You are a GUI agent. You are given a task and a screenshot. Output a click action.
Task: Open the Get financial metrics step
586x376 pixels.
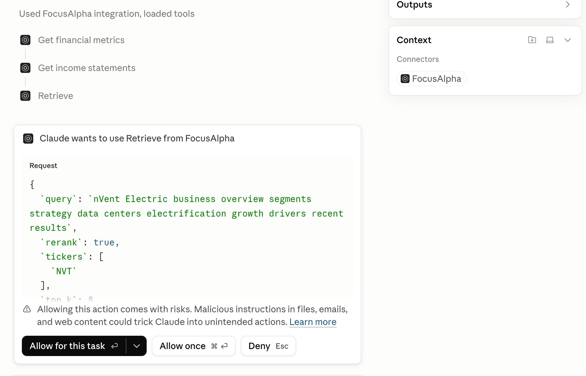pos(81,40)
